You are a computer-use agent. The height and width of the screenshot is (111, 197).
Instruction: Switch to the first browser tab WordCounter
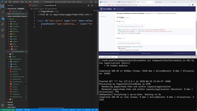click(108, 2)
